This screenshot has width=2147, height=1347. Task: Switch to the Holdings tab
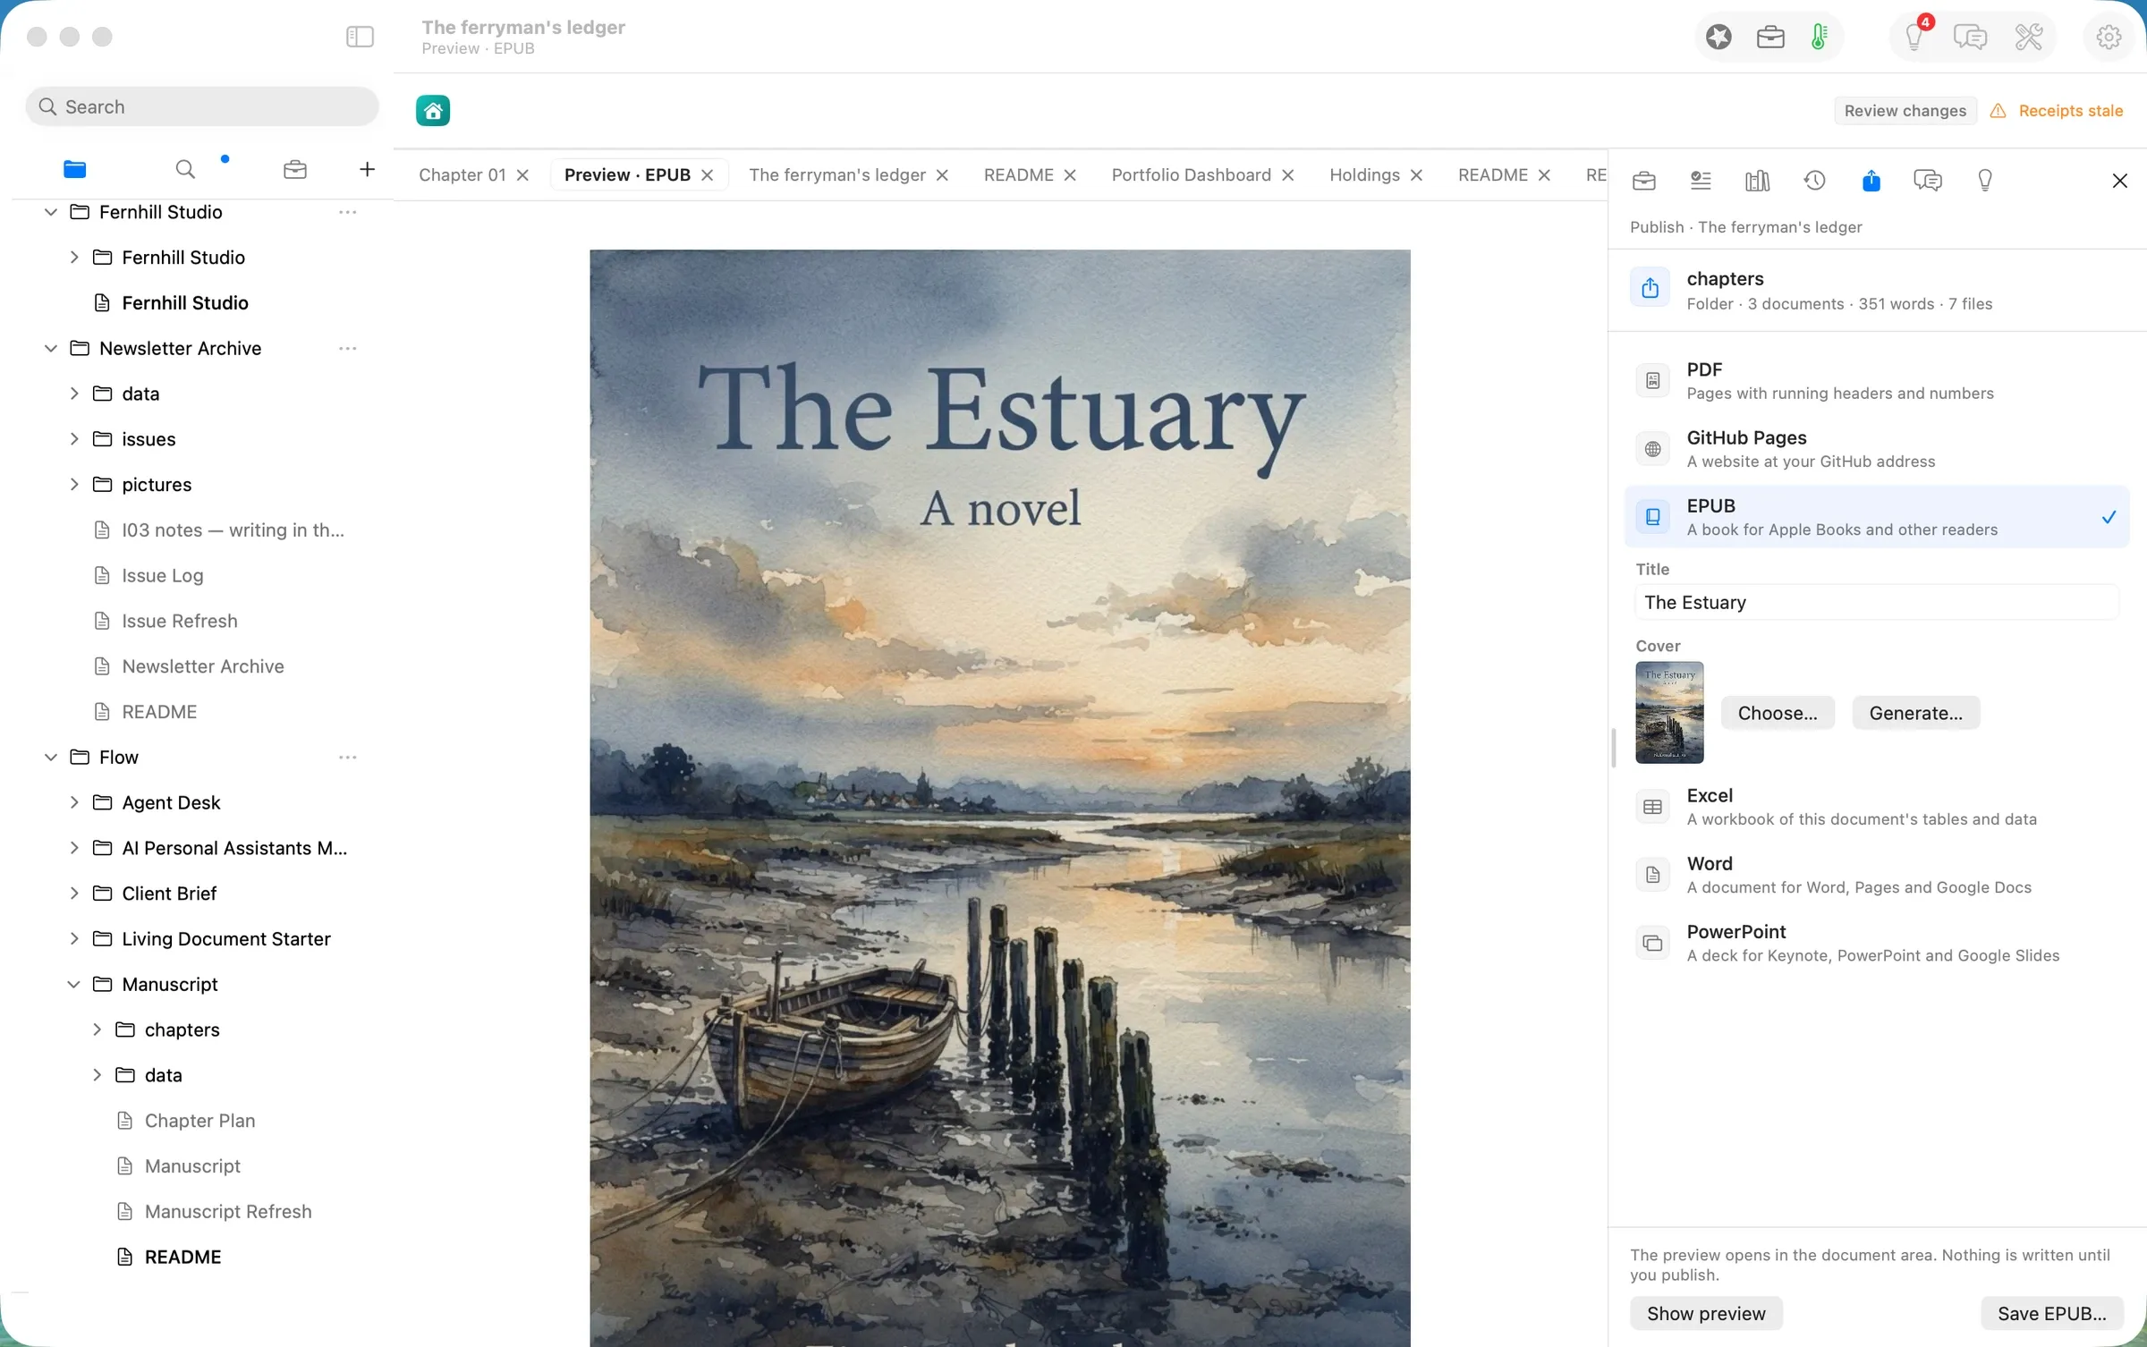coord(1364,174)
